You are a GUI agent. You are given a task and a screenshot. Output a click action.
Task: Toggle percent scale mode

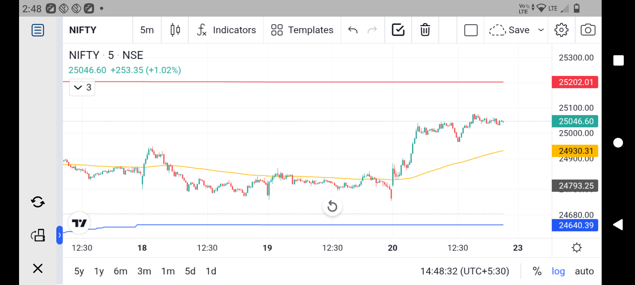(537, 271)
